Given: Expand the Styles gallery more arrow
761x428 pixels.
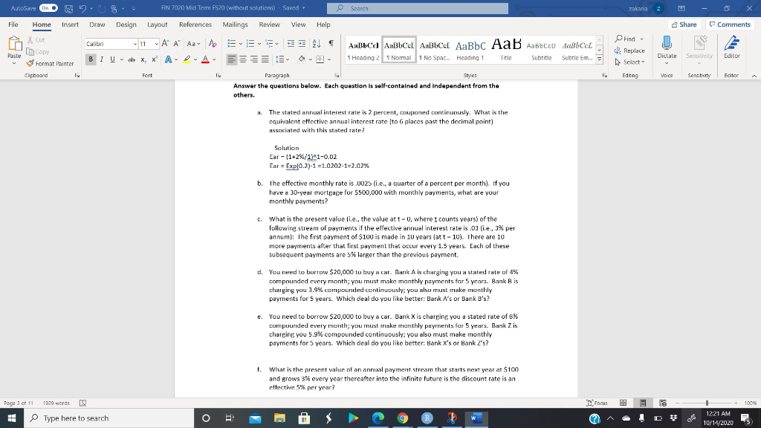Looking at the screenshot, I should point(600,59).
